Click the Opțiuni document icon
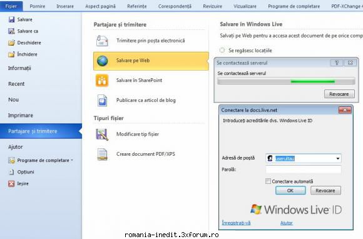The image size is (363, 239). (x=11, y=172)
